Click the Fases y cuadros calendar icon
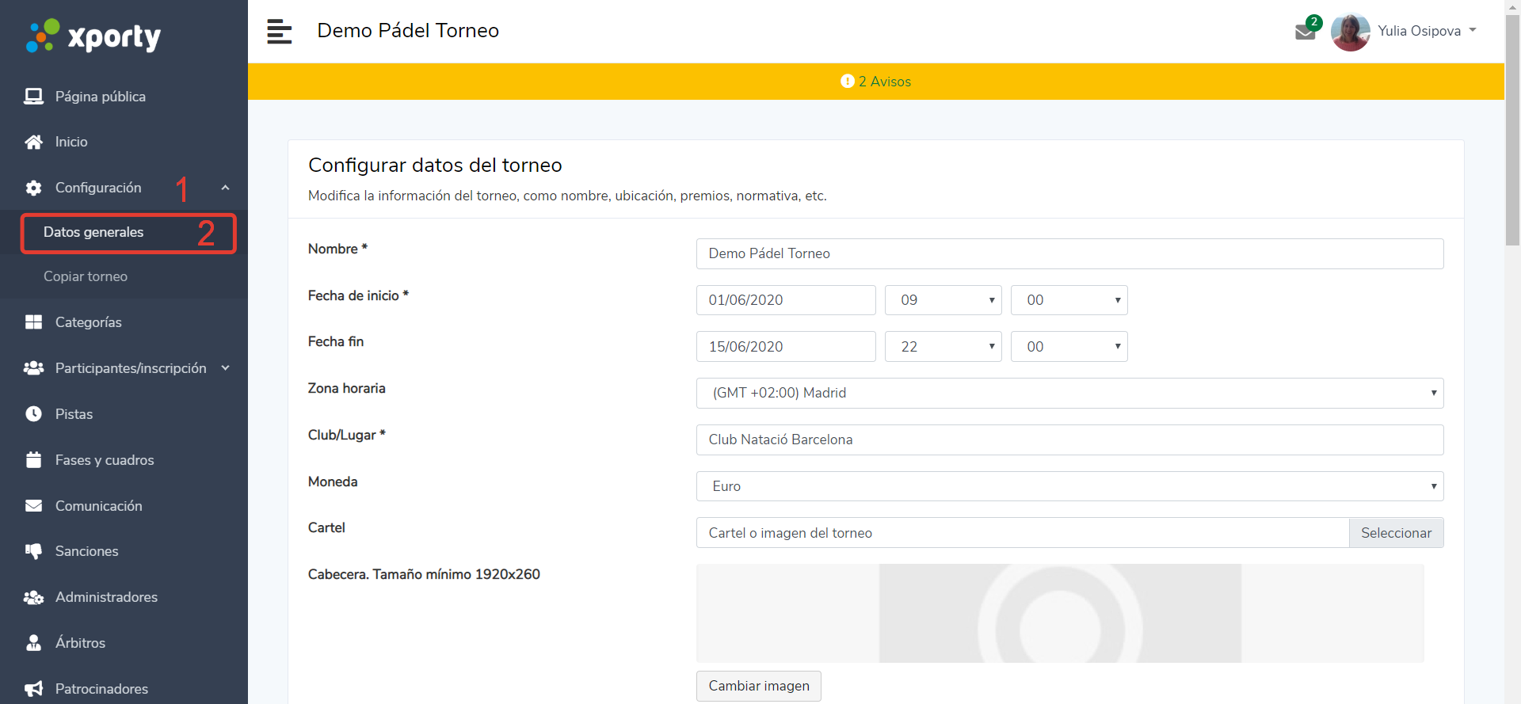The height and width of the screenshot is (704, 1521). pos(33,460)
